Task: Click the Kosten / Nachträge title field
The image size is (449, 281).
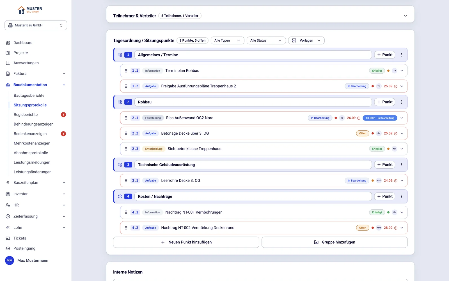Action: tap(253, 196)
